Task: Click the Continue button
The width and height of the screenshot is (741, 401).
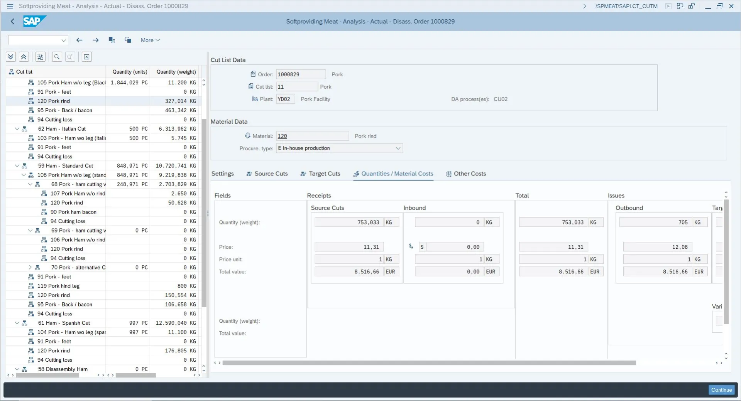Action: (x=721, y=390)
